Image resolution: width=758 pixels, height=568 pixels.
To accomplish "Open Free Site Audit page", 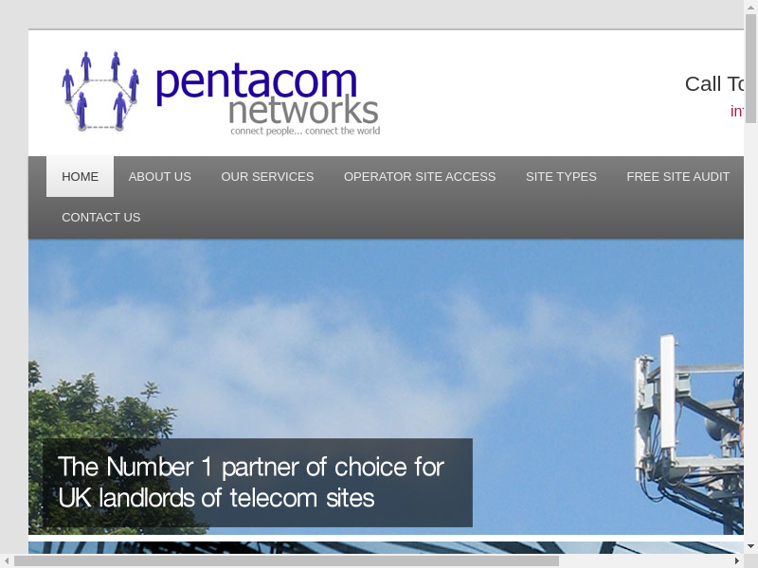I will click(677, 176).
